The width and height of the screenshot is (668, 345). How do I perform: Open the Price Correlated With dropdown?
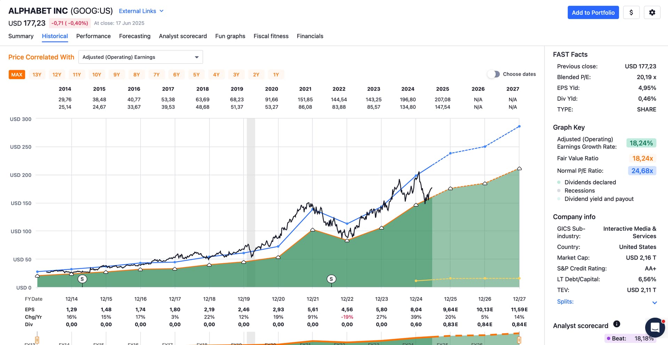[x=141, y=57]
